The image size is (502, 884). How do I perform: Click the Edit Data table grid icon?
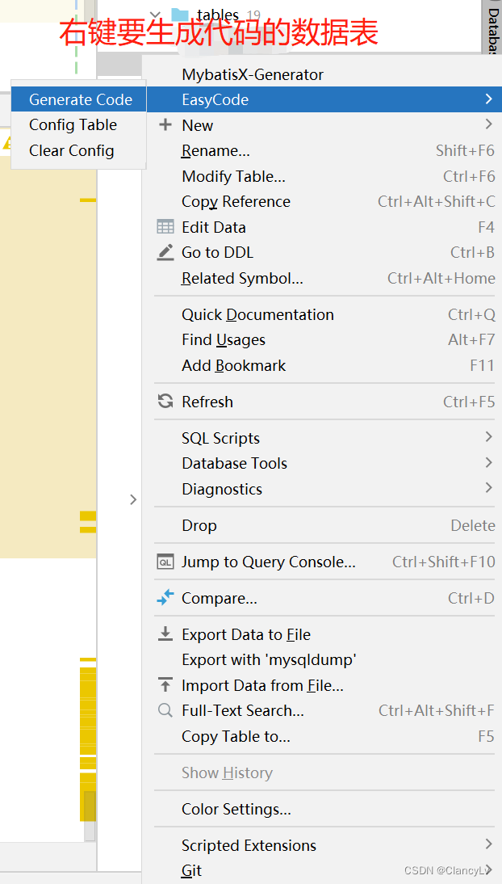[165, 227]
